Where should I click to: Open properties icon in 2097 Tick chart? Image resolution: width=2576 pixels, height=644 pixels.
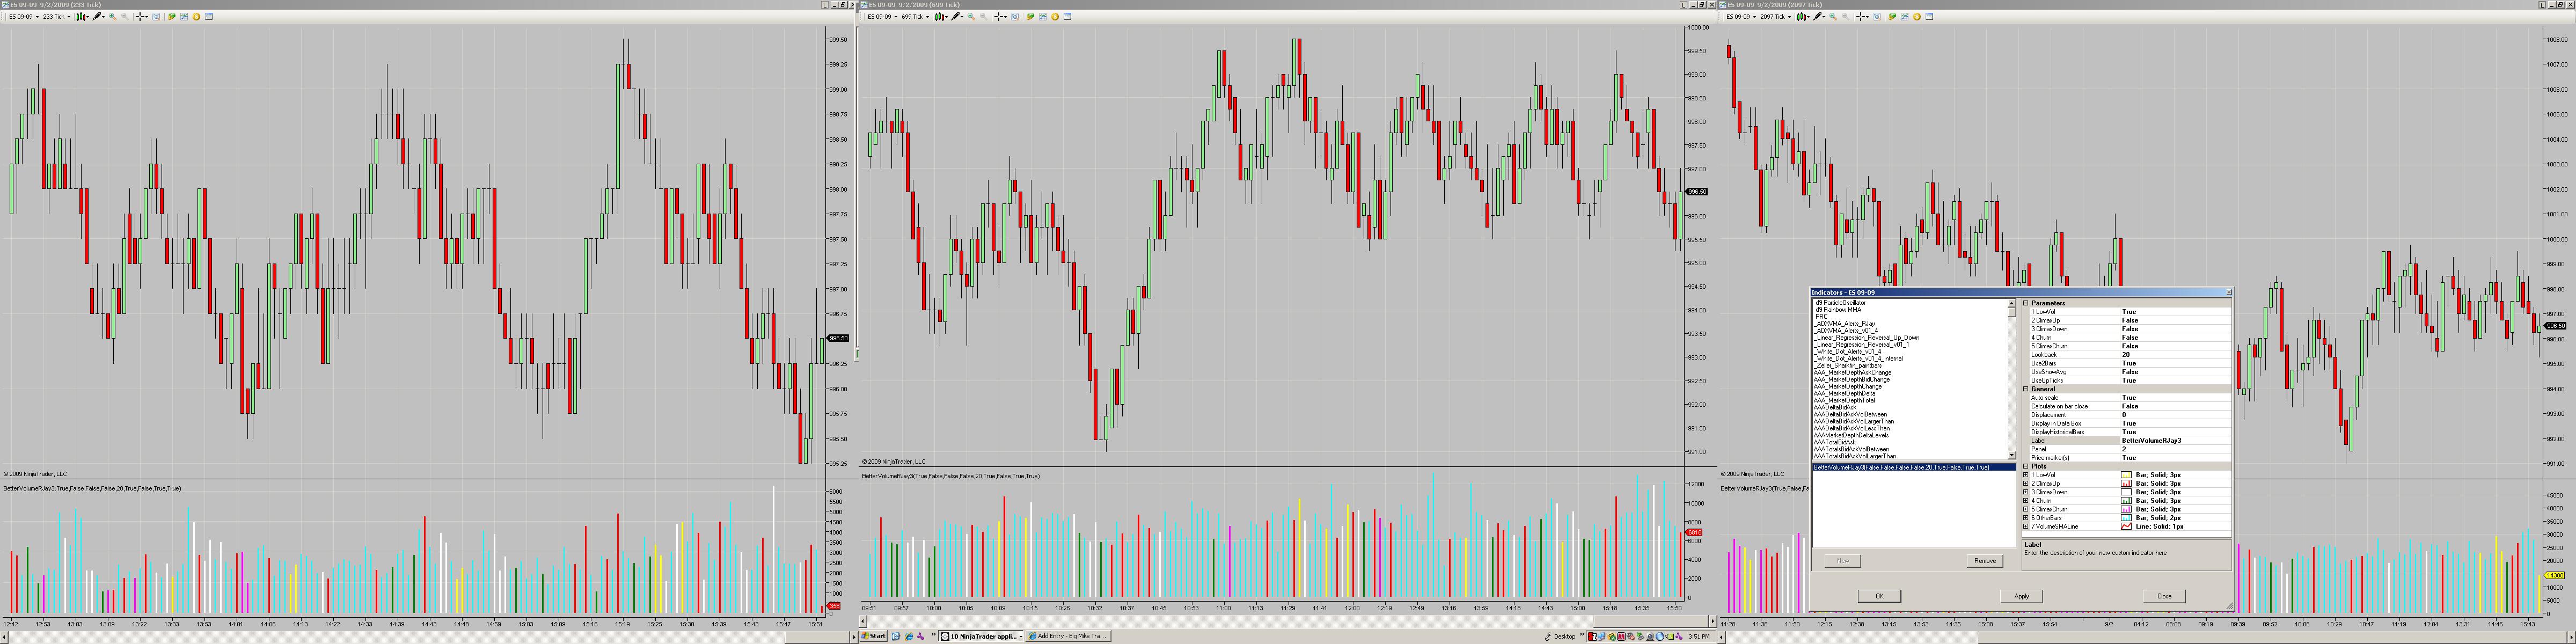(1930, 17)
